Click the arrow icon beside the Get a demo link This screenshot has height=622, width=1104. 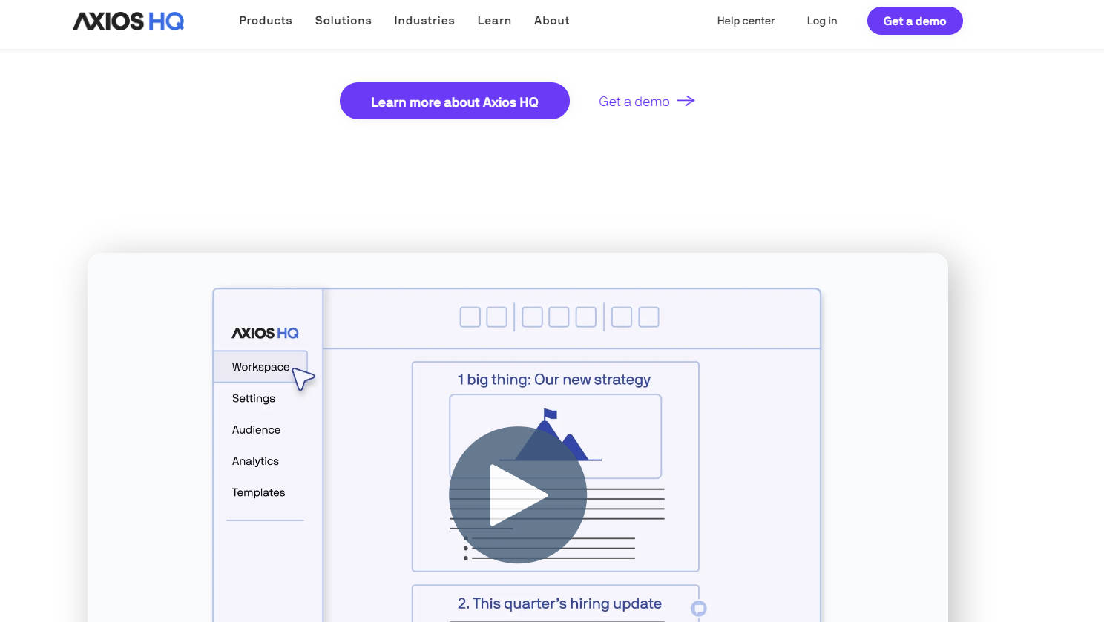(x=686, y=101)
